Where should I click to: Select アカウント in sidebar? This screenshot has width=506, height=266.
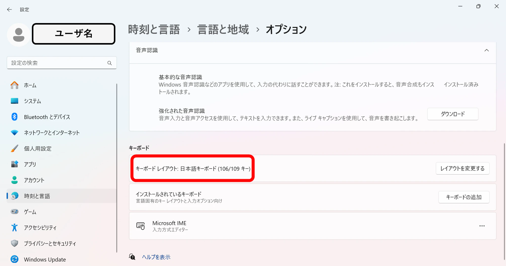(61, 180)
